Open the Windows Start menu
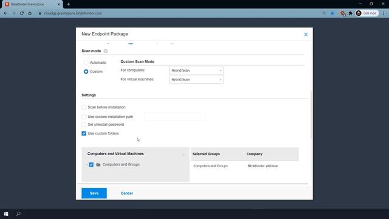The width and height of the screenshot is (389, 219). point(6,214)
